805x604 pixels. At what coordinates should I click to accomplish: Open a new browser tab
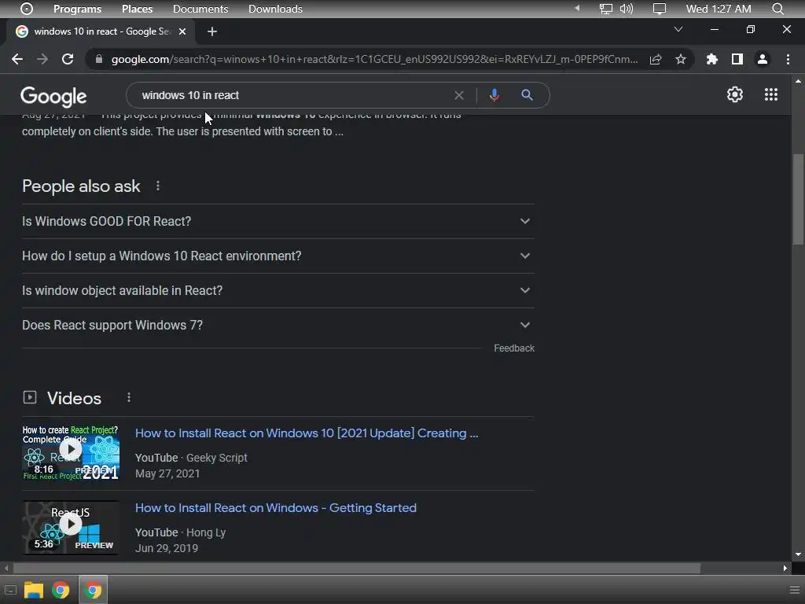pyautogui.click(x=212, y=31)
